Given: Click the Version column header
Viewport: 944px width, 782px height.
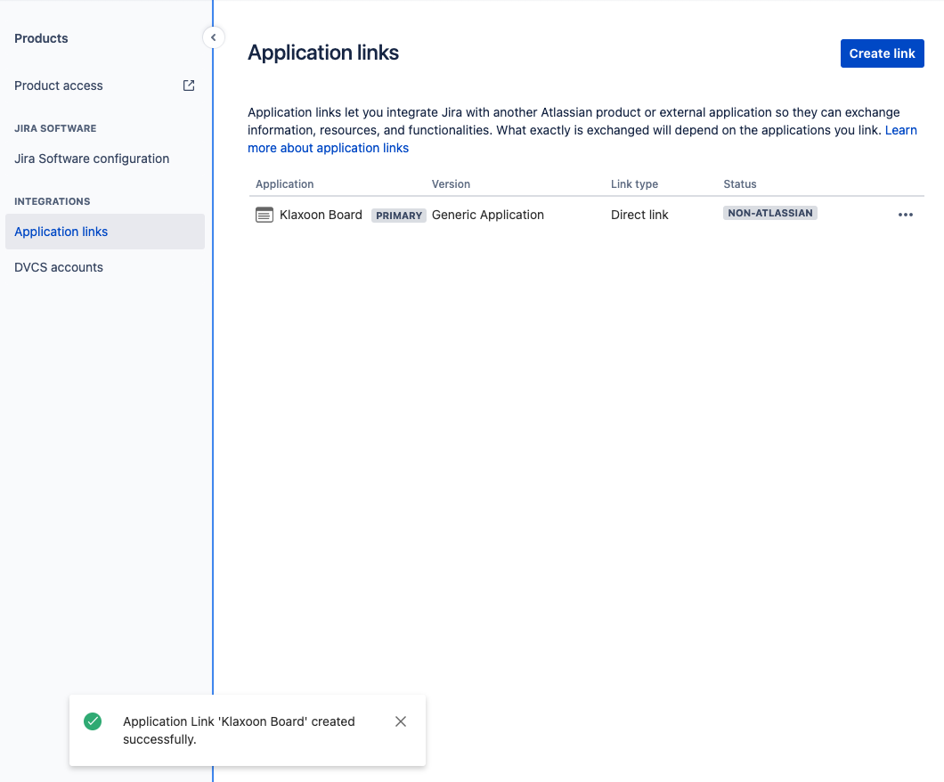Looking at the screenshot, I should coord(451,183).
